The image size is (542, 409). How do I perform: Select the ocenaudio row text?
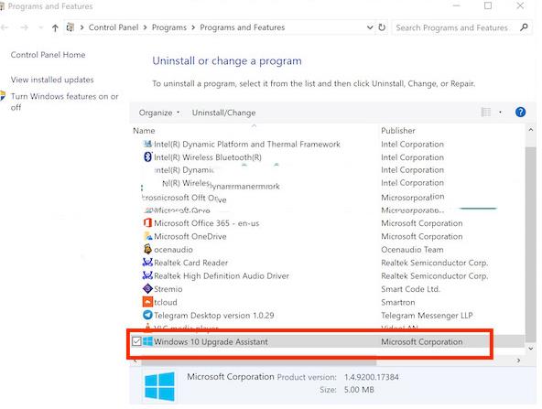(173, 250)
